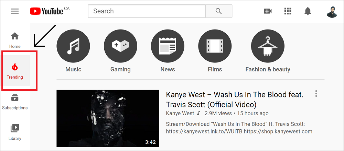Open the YouTube apps grid
The height and width of the screenshot is (151, 344).
coord(287,11)
